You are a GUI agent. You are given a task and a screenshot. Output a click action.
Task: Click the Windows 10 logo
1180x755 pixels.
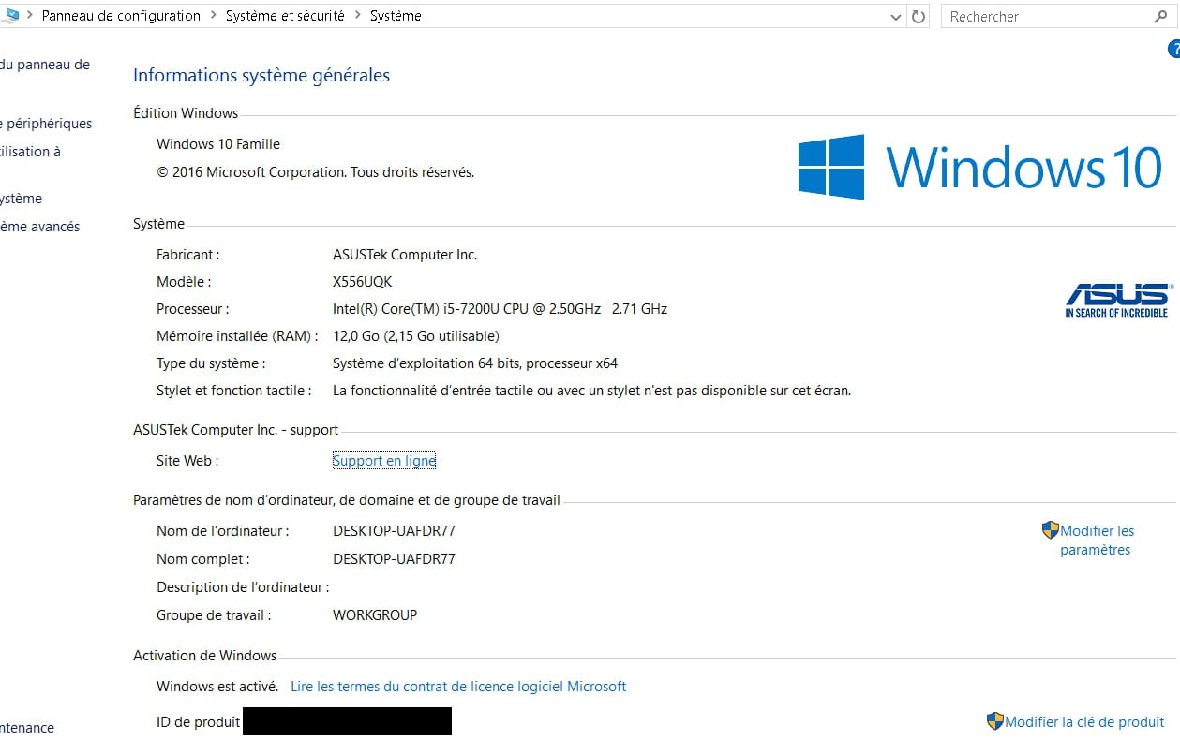click(979, 168)
